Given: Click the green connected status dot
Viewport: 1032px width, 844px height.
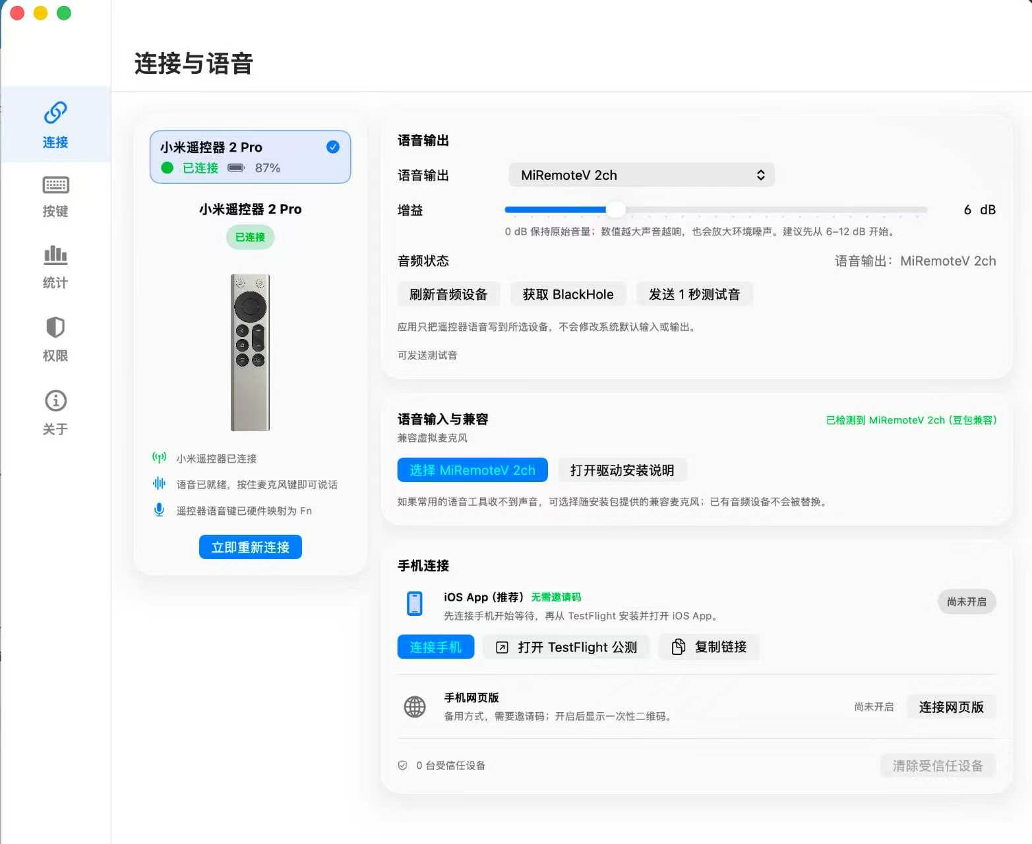Looking at the screenshot, I should tap(167, 168).
